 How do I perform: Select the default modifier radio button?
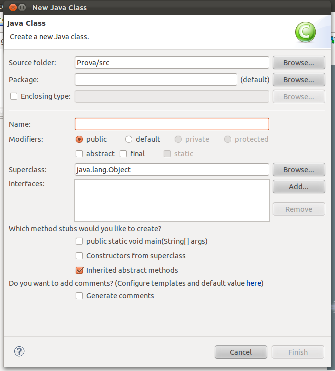(129, 139)
